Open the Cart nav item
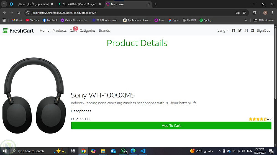The image size is (277, 155). point(73,30)
